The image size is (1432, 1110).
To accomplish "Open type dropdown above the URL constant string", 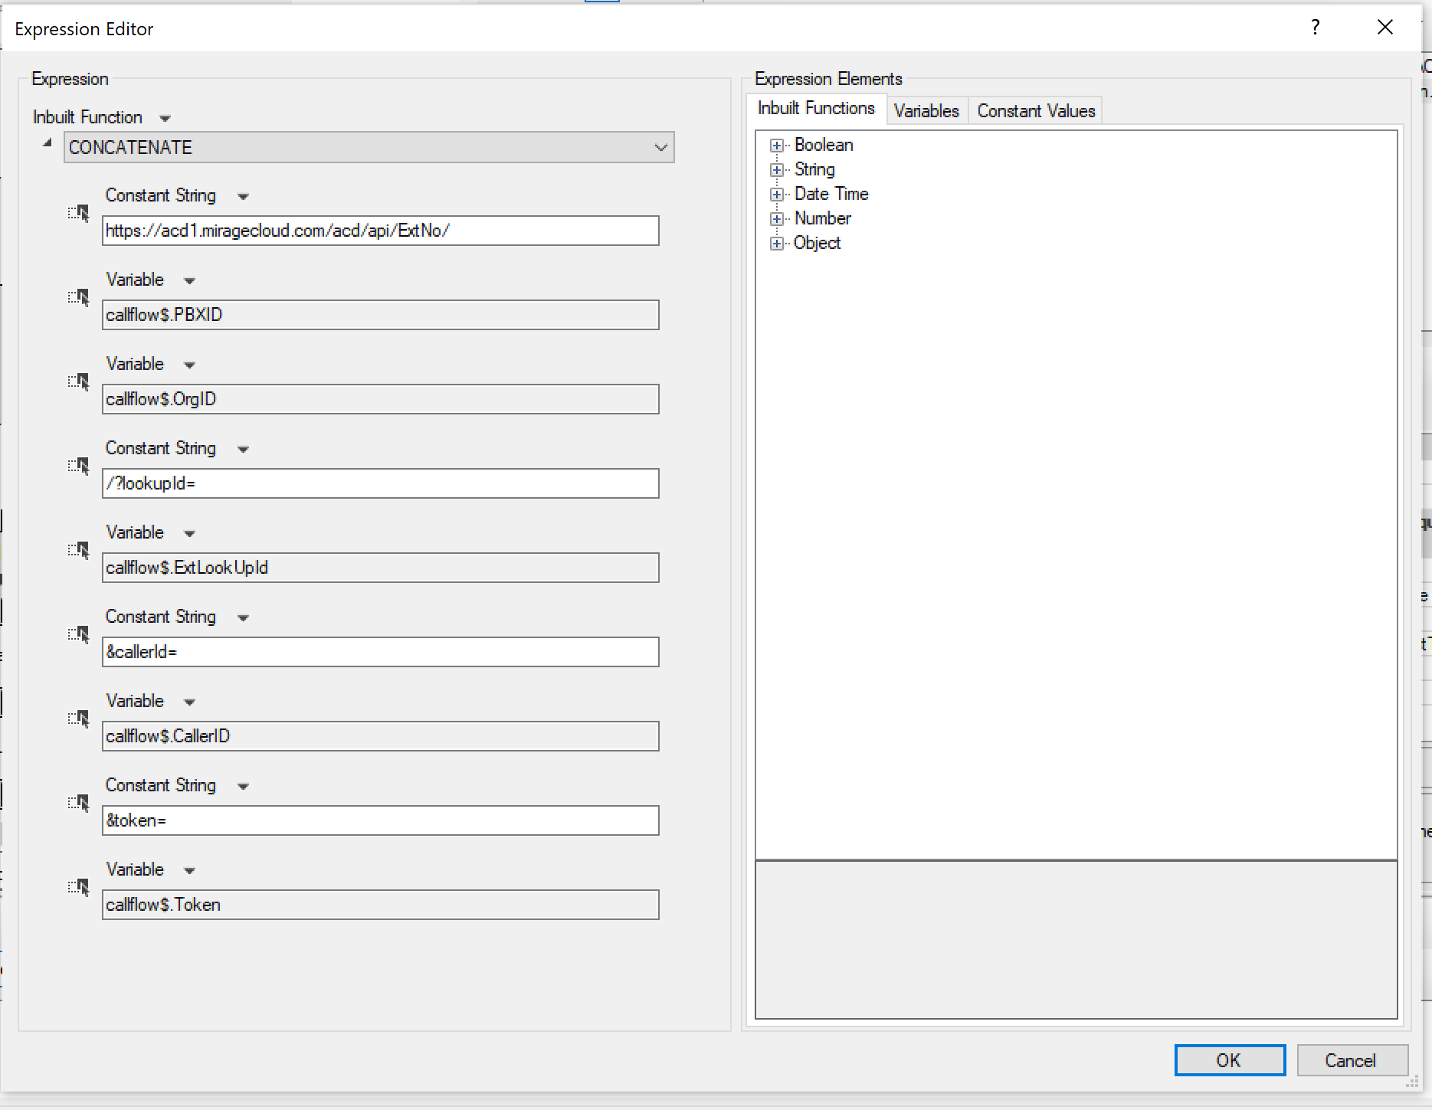I will 243,197.
